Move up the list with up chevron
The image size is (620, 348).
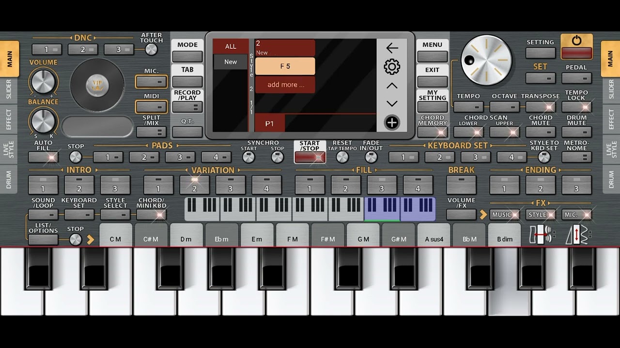pyautogui.click(x=392, y=86)
